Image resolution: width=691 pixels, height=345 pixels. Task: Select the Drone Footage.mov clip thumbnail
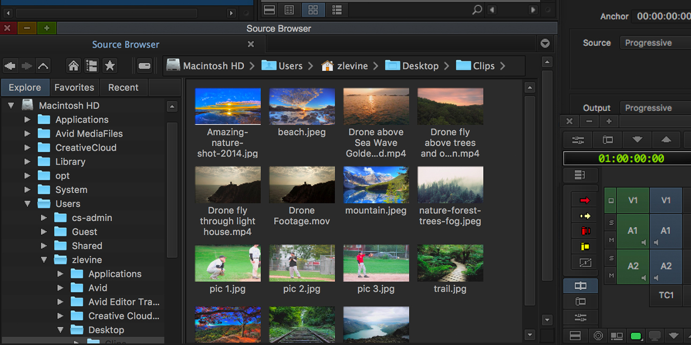click(302, 185)
